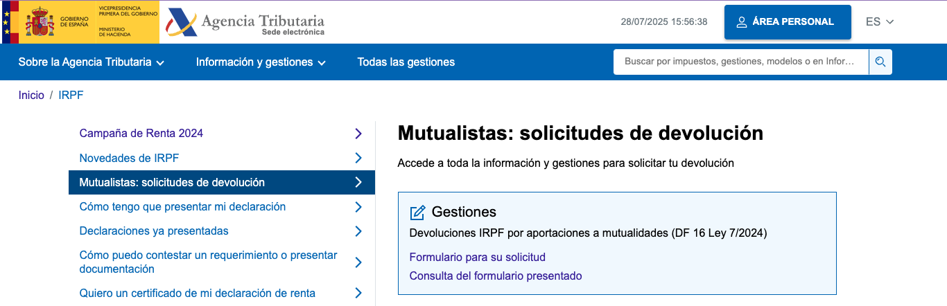This screenshot has height=306, width=947.
Task: Go to Inicio breadcrumb link
Action: click(31, 96)
